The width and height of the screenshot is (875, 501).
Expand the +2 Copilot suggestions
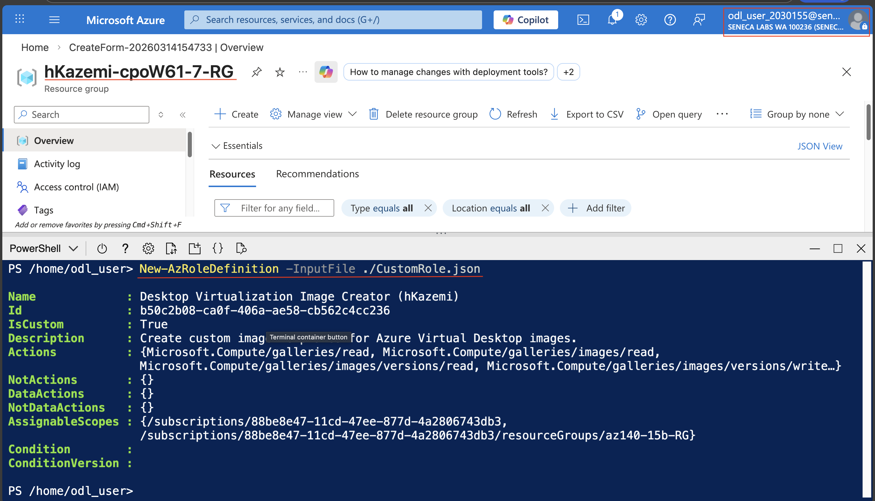point(568,72)
